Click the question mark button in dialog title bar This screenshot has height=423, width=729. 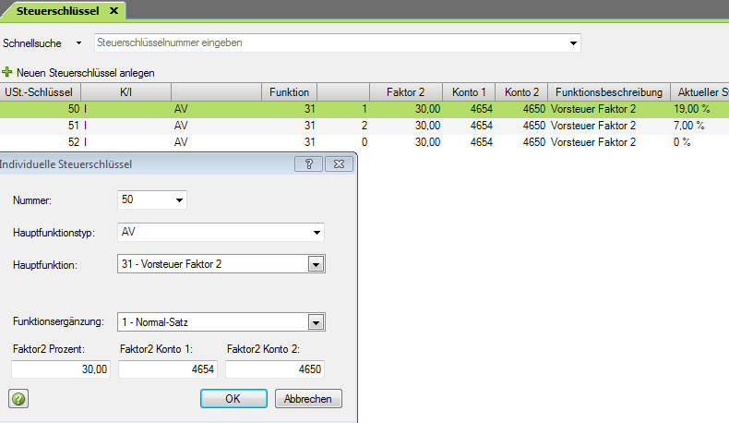tap(308, 163)
